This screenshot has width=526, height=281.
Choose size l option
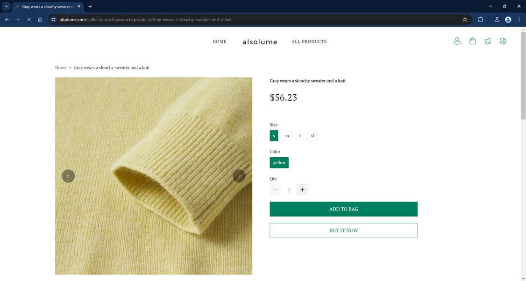[x=300, y=136]
